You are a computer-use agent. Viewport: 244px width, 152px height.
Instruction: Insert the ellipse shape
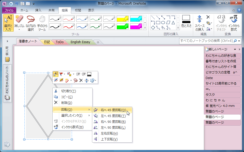coord(163,23)
